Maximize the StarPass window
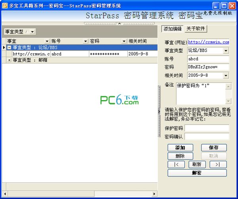 pos(224,6)
